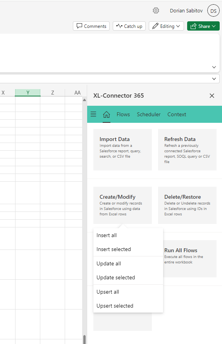This screenshot has width=222, height=344.
Task: Choose Insert all from the menu
Action: (128, 235)
